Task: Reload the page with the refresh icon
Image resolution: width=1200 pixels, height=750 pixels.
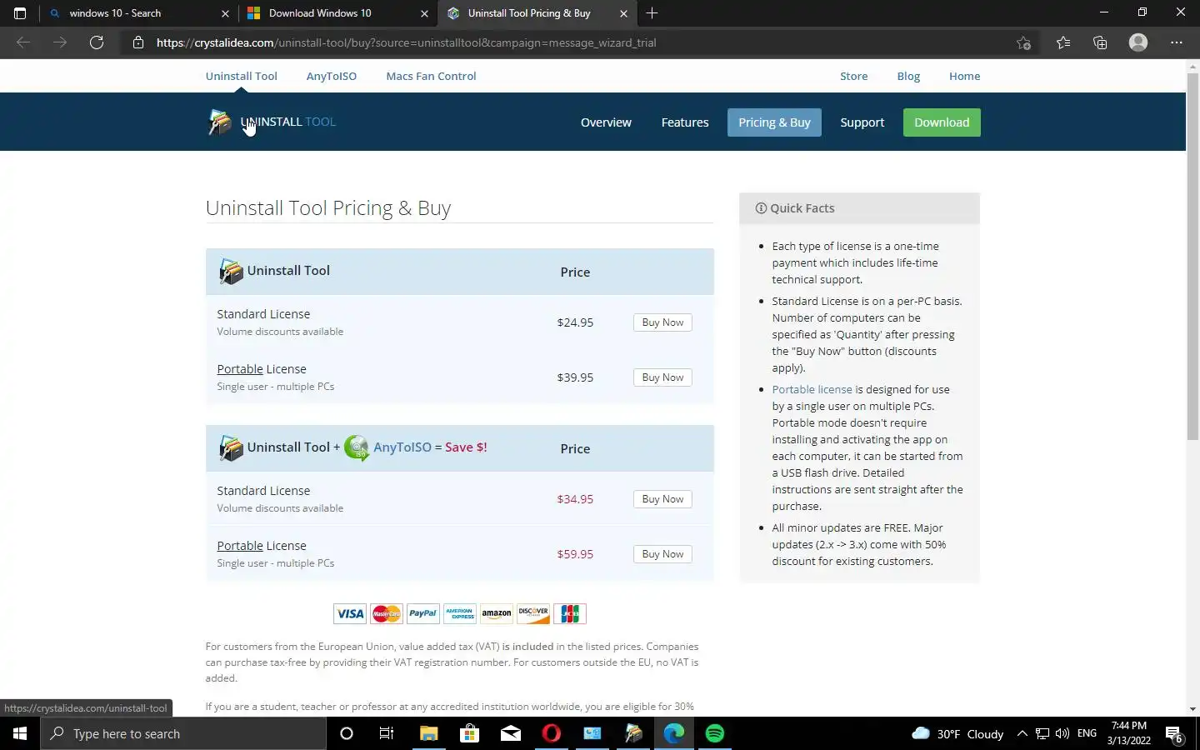Action: click(x=97, y=42)
